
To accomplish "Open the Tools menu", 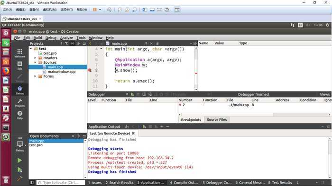I will coord(81,38).
